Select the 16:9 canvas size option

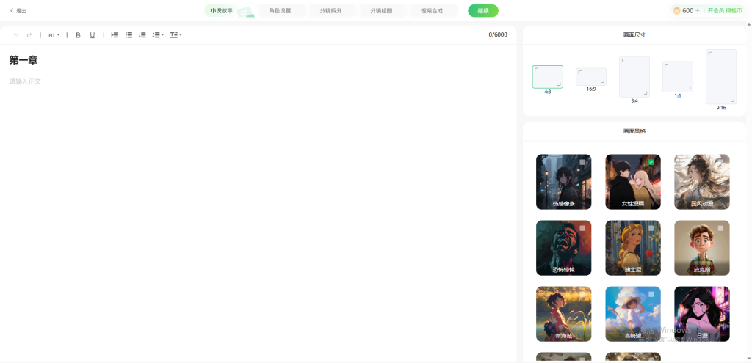591,77
